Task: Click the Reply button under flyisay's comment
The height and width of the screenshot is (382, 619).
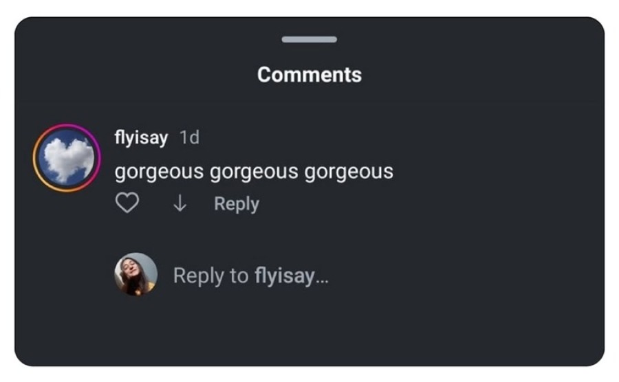Action: [236, 204]
